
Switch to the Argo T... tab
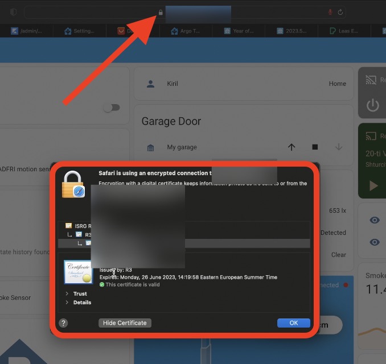pos(186,31)
